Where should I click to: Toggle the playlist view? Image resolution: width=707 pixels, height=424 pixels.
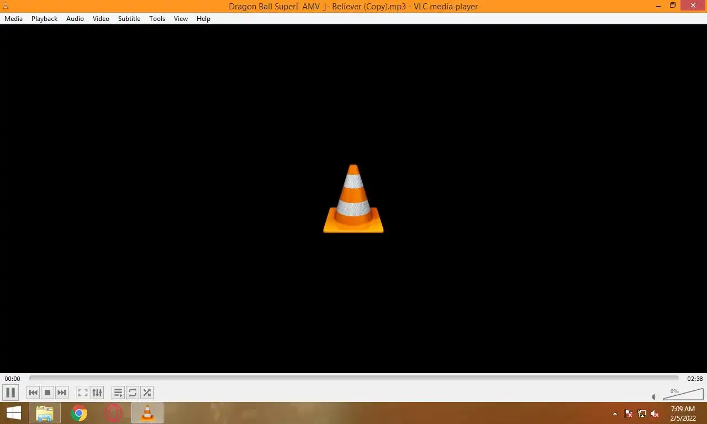[x=118, y=393]
